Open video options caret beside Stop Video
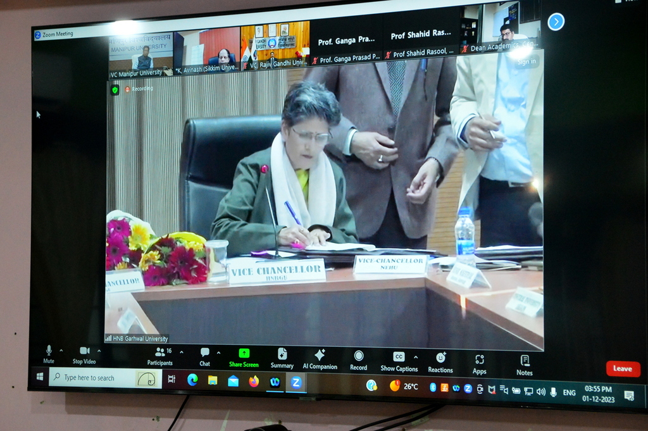648x431 pixels. (99, 351)
